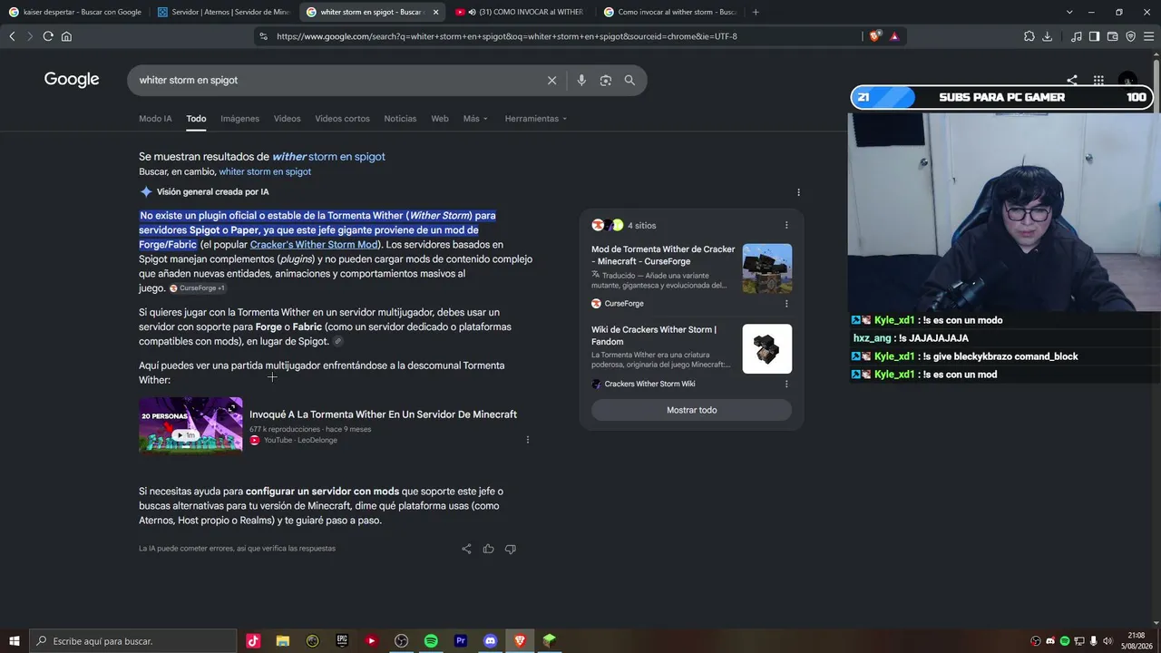Open 'Invoqué A La Tormenta Wither' video title
Image resolution: width=1161 pixels, height=653 pixels.
(383, 414)
